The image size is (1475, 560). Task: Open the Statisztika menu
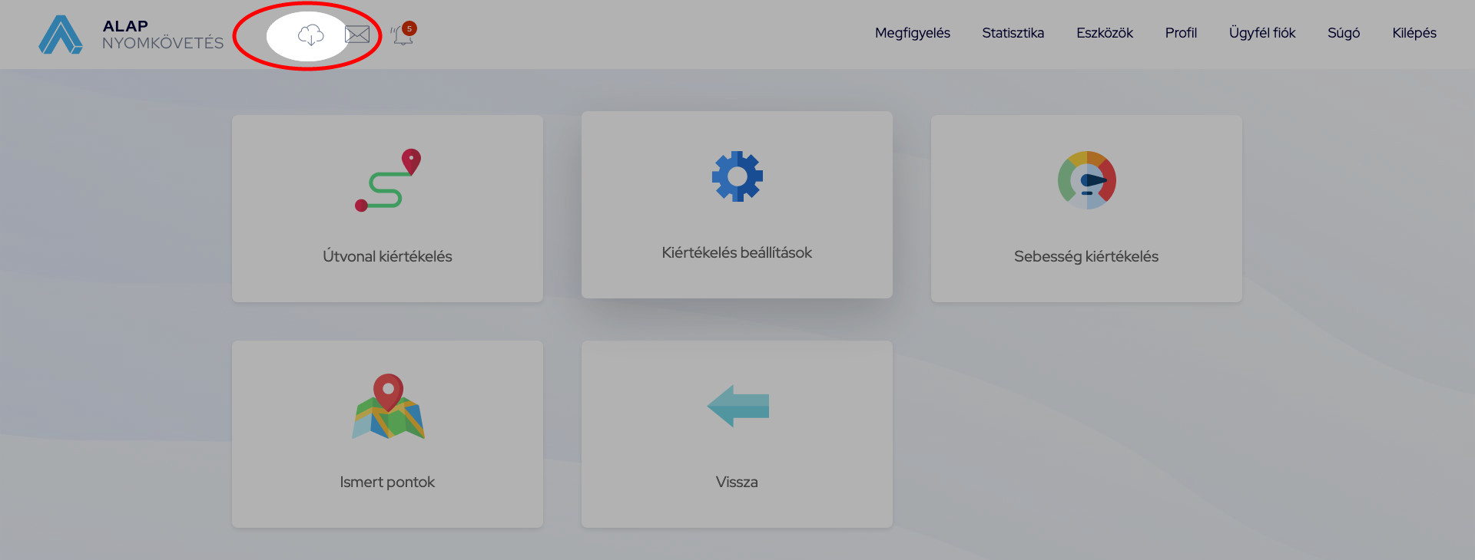click(x=1013, y=33)
